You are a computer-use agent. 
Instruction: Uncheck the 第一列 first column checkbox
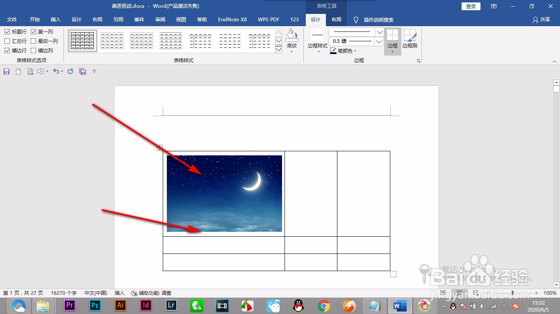[34, 31]
